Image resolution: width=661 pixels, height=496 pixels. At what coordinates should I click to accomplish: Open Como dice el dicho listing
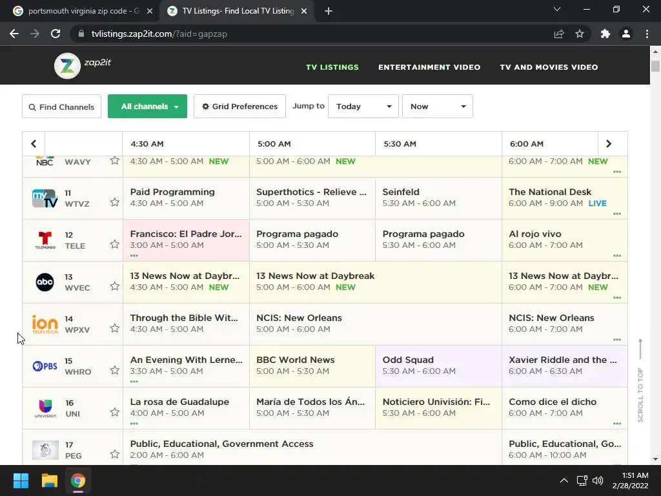(x=564, y=408)
